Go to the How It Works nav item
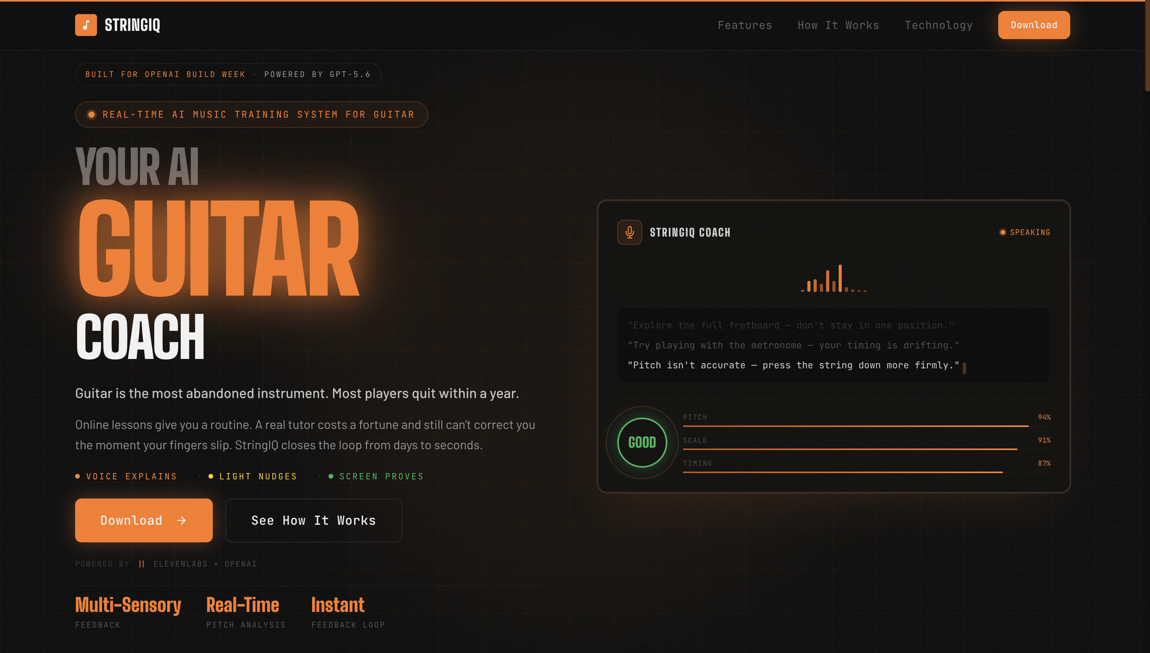Viewport: 1150px width, 653px height. 838,25
